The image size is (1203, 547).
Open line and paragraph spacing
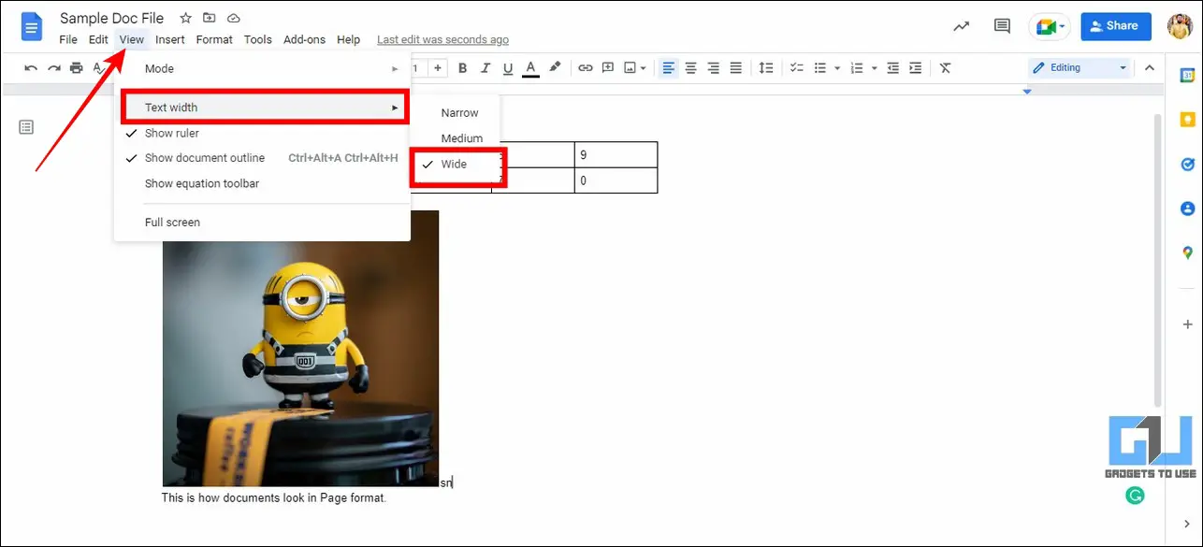click(766, 68)
